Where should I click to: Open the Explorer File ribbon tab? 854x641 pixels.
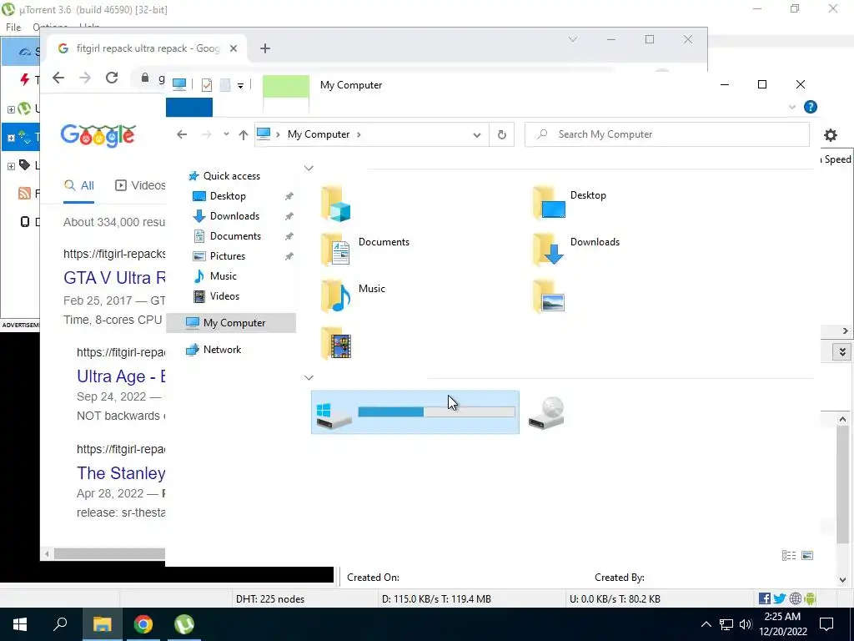189,108
